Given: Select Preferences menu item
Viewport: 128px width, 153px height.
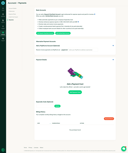Looking at the screenshot, I should pos(12,11).
